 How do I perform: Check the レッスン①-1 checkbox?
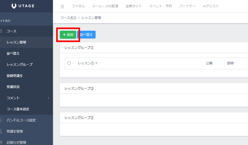pos(69,63)
